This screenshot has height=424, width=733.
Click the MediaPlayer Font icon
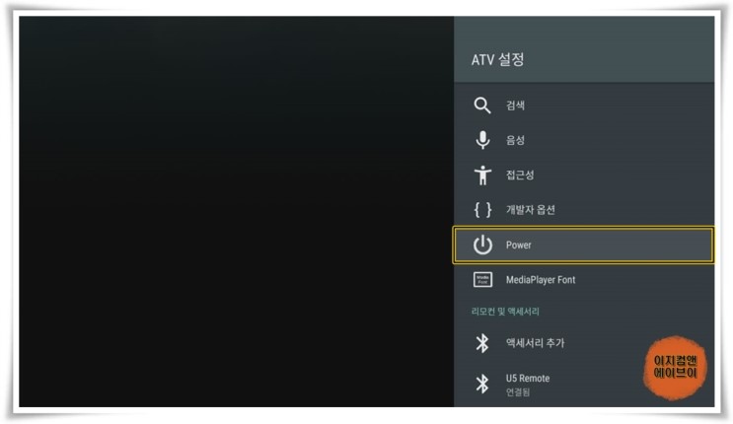pos(482,280)
